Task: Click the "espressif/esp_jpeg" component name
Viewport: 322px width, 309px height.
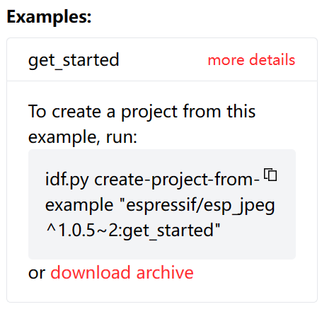Action: click(x=197, y=206)
